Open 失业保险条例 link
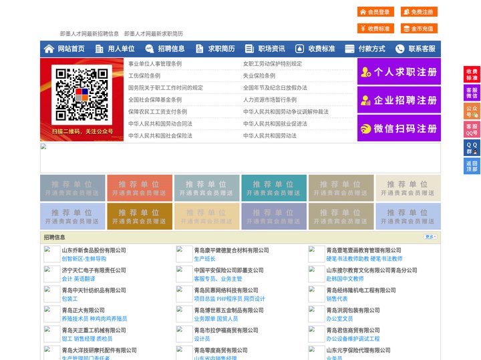The image size is (481, 360). click(x=259, y=75)
